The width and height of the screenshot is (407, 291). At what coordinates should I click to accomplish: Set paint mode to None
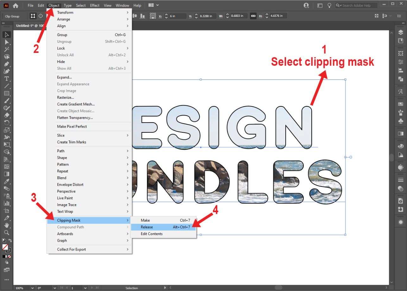point(9,256)
